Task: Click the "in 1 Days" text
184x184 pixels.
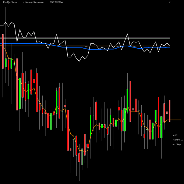Action: click(177, 145)
